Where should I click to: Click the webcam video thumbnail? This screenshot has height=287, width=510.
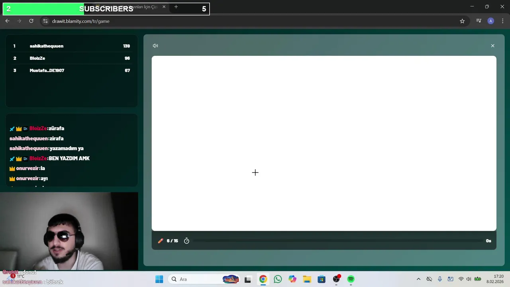tap(69, 231)
